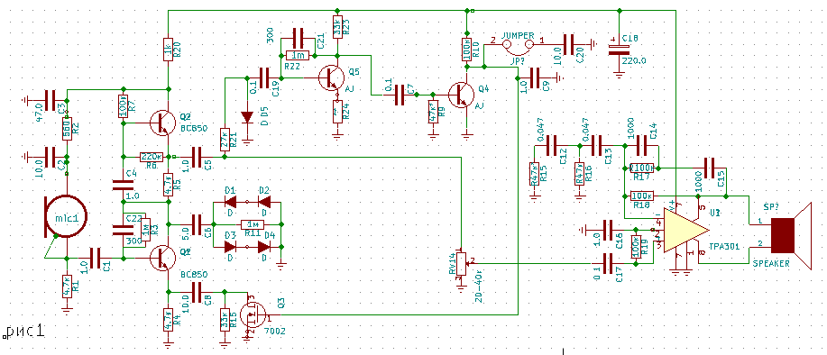Click resistor R6 labeled 220k

[x=151, y=157]
